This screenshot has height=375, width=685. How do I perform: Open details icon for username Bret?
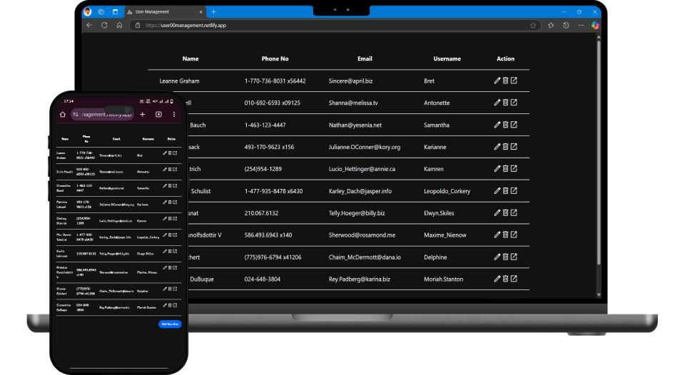click(514, 81)
